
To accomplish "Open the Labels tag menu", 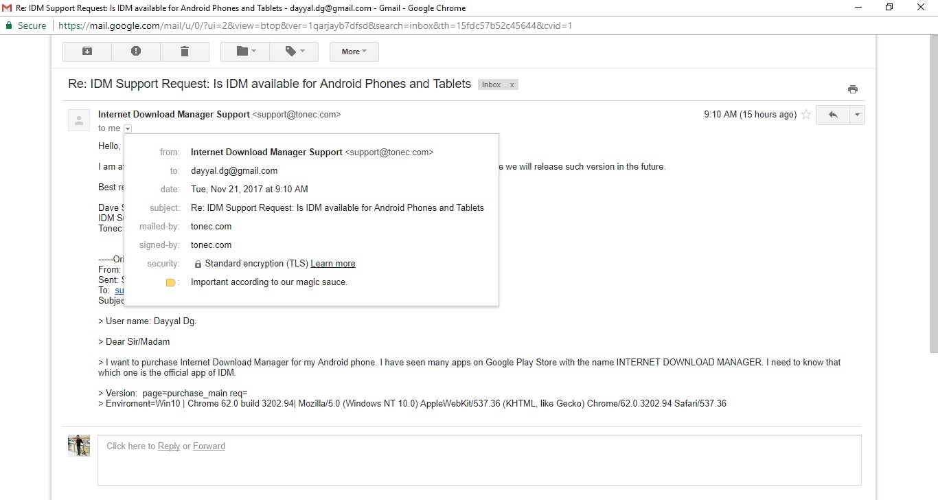I will tap(294, 52).
